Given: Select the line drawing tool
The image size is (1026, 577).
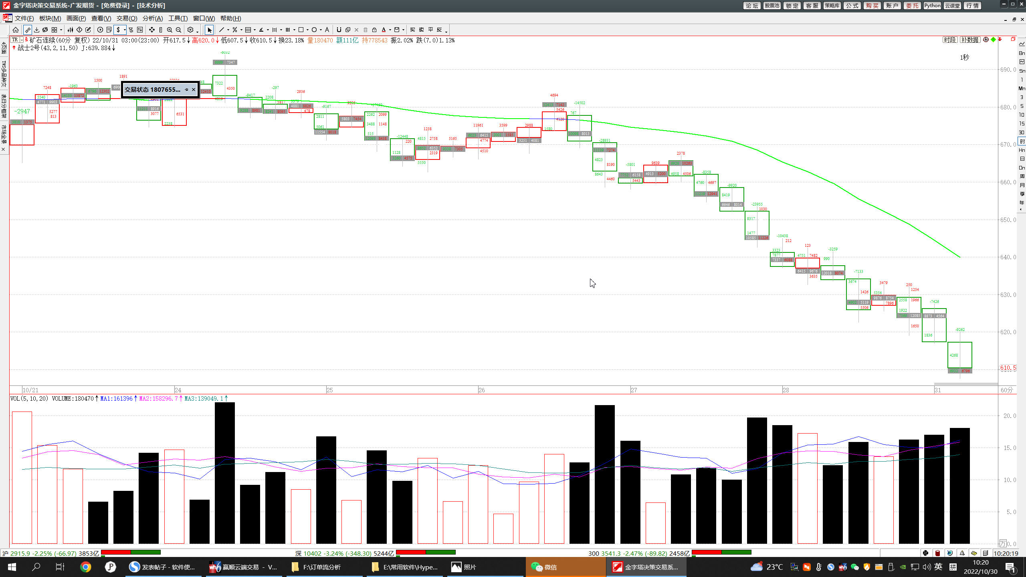Looking at the screenshot, I should (x=221, y=30).
